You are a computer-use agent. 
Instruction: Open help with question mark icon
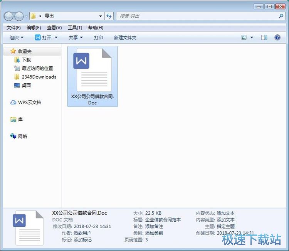point(277,37)
